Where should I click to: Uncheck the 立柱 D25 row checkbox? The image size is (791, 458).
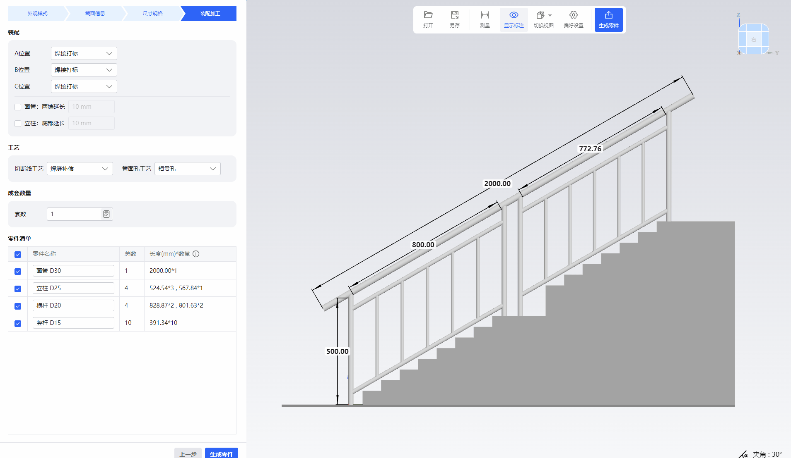coord(18,289)
